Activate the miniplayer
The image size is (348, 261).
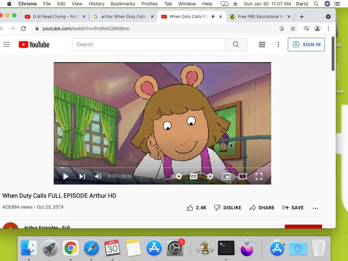226,176
